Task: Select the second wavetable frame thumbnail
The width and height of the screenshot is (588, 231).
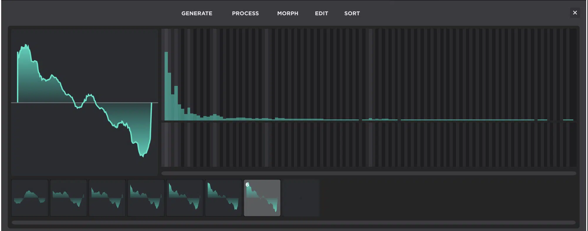Action: click(68, 198)
